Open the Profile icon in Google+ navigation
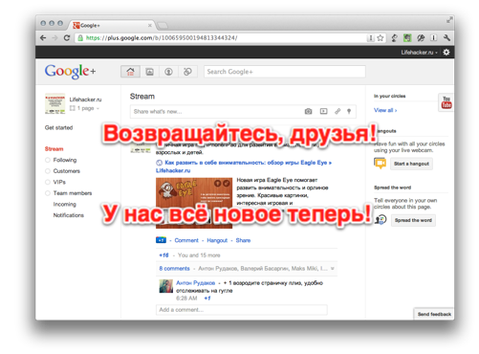The width and height of the screenshot is (479, 354). click(168, 72)
